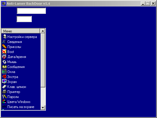
Task: Click the mouse icon beside Мышь
Action: [4, 62]
